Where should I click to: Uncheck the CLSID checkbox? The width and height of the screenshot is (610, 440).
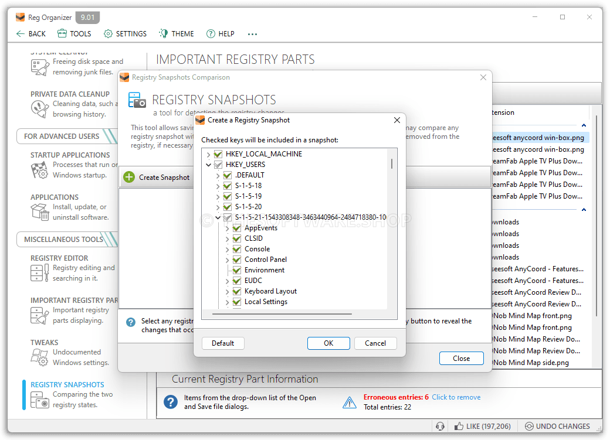point(236,238)
